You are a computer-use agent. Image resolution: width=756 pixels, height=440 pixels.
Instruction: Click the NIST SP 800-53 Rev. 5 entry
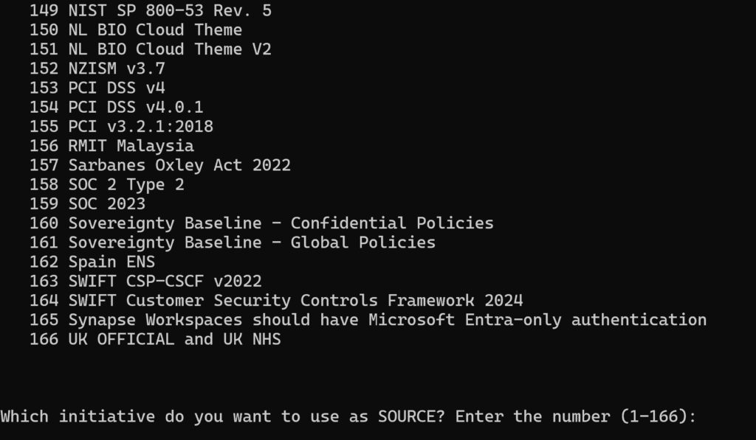[151, 10]
